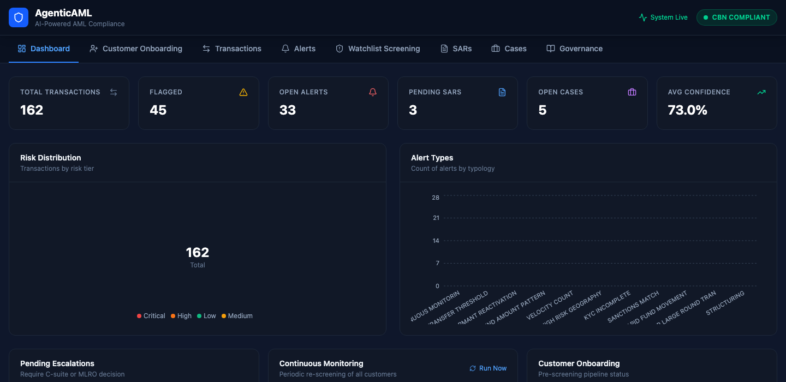Click the Pending SARs file icon

(502, 92)
